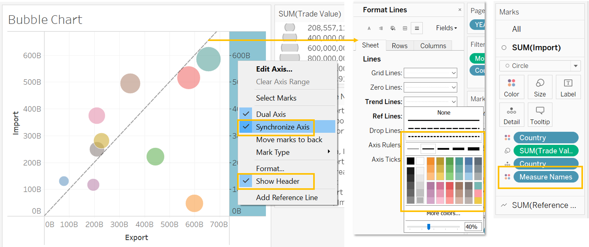
Task: Select the black color swatch
Action: [410, 161]
